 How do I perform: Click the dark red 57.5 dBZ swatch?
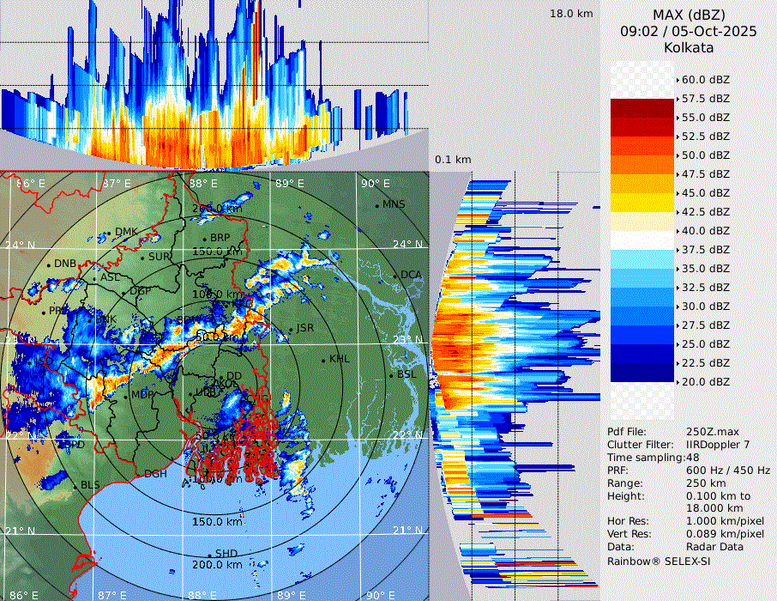[x=642, y=108]
